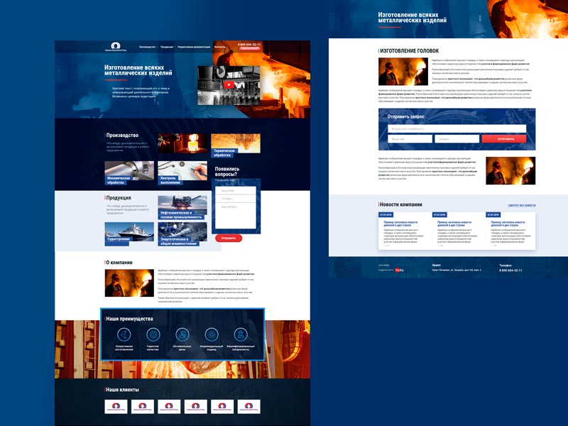Image resolution: width=568 pixels, height=426 pixels.
Task: Click the Индивидуальный подход gear icon
Action: [212, 334]
